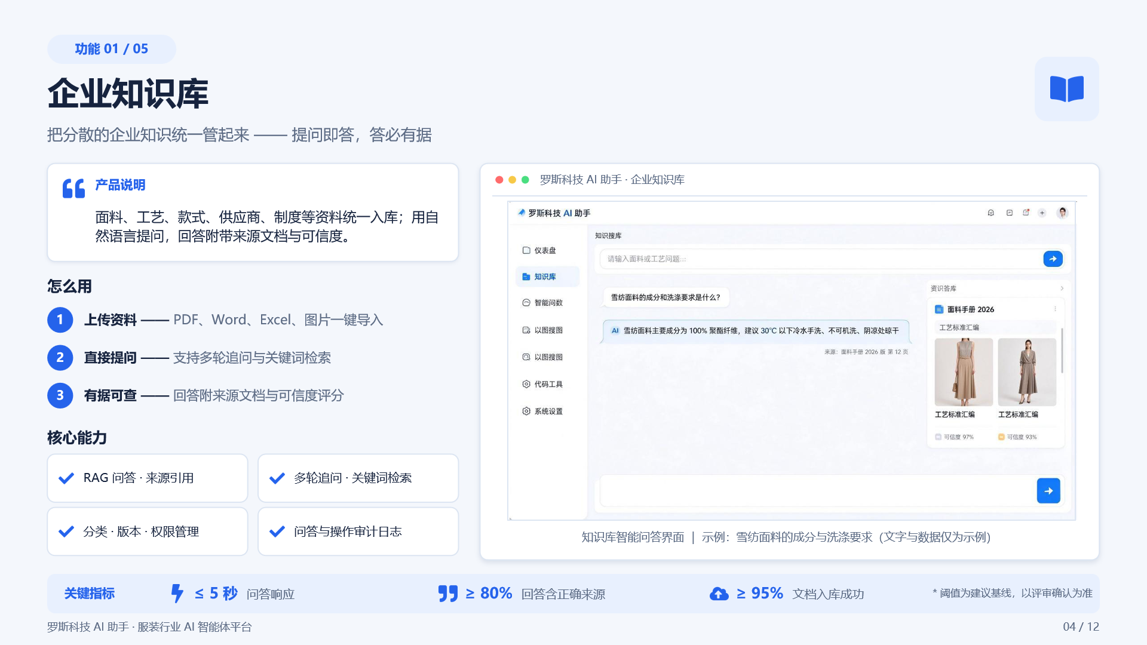
Task: Click the scrollbar in the 面料手册 2026 panel
Action: point(1062,351)
